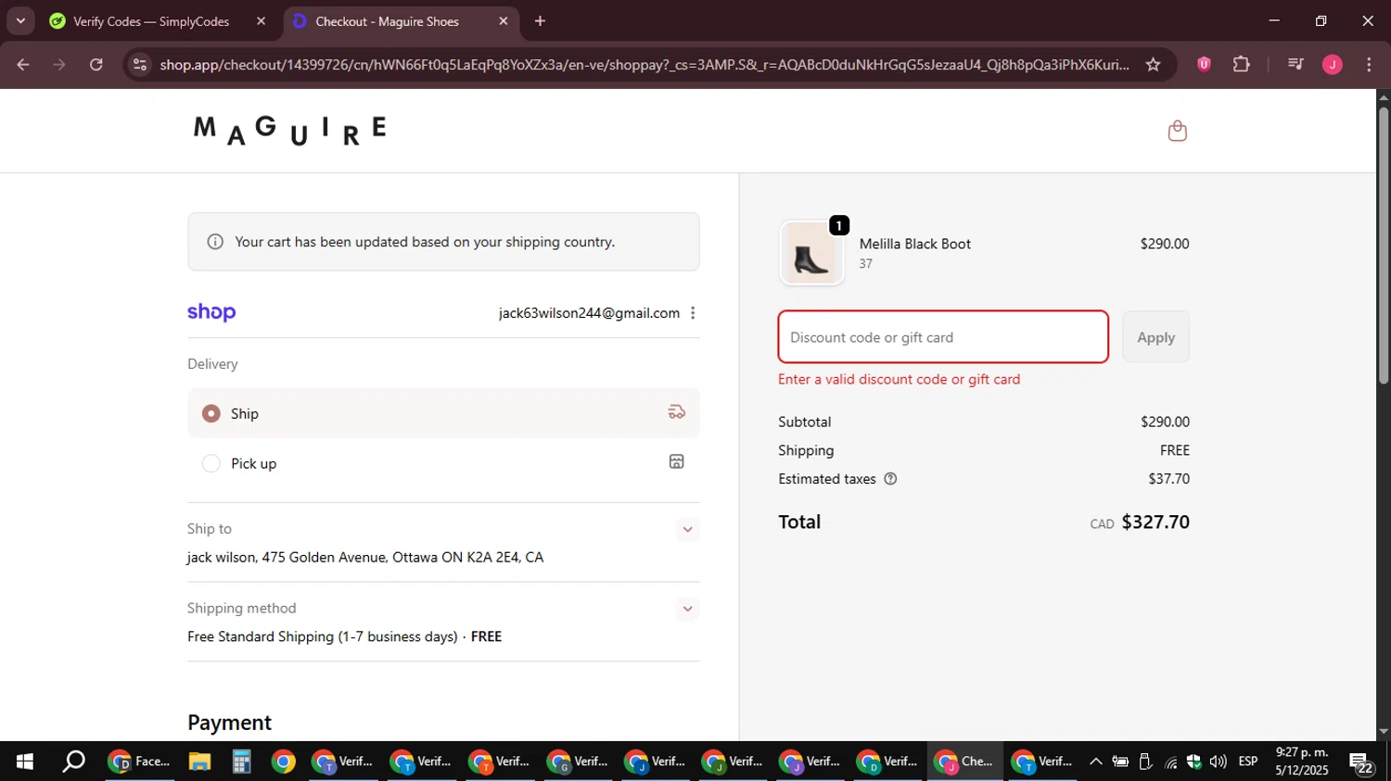Select the Checkout - Maguire Shoes tab
1391x781 pixels.
point(387,21)
